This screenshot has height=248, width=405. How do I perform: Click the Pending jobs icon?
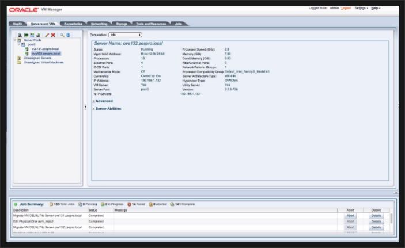[x=80, y=204]
